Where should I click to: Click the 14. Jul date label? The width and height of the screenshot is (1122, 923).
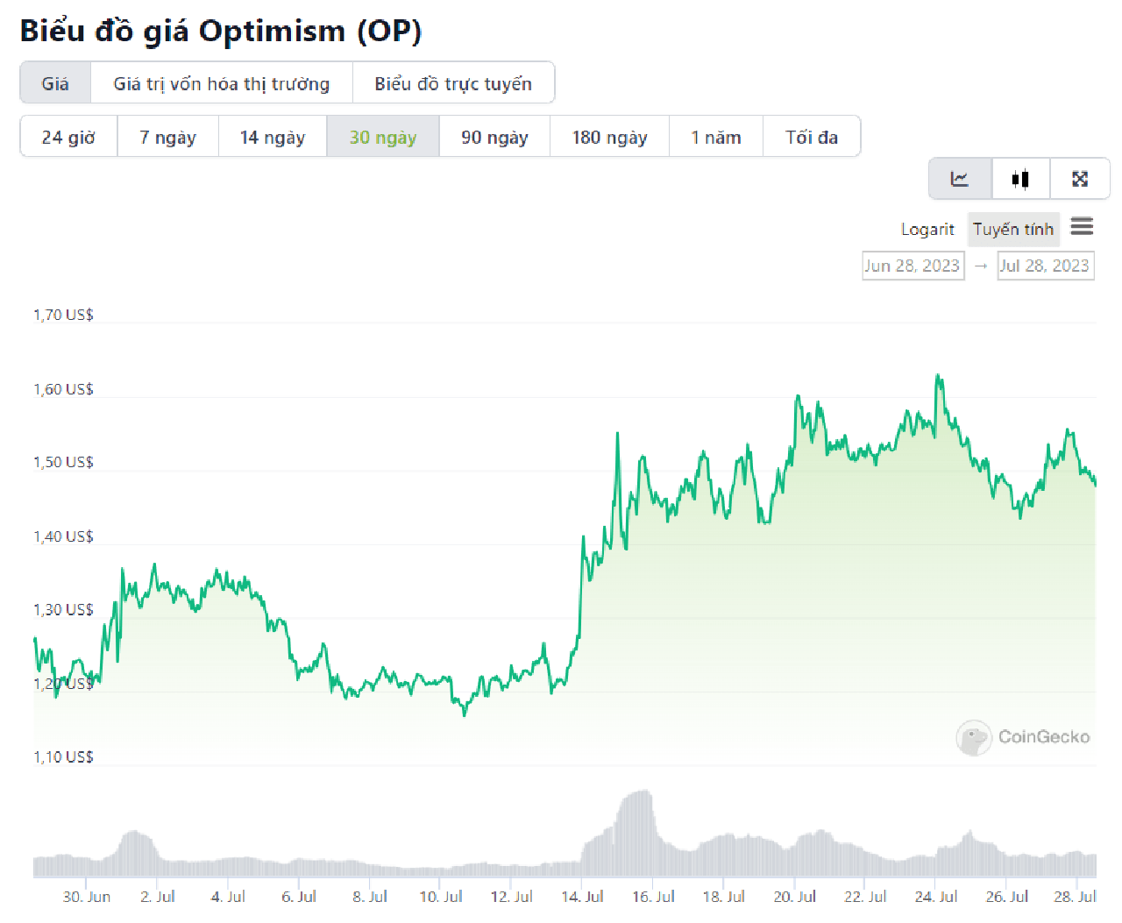pos(582,897)
